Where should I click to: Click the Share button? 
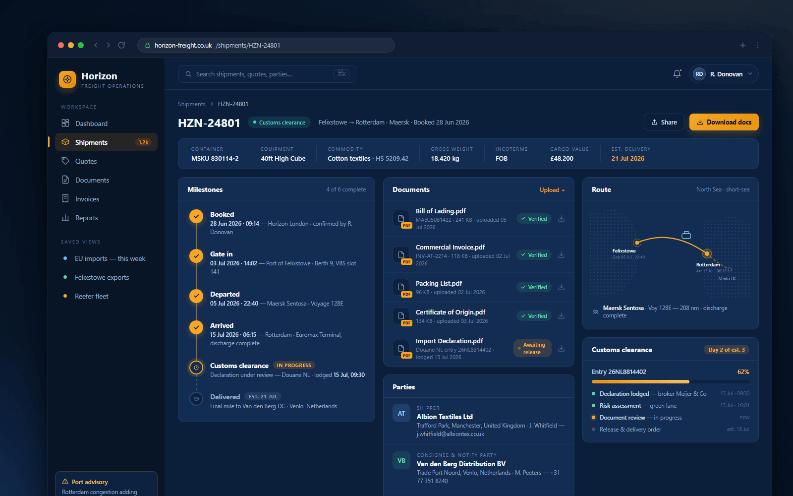coord(664,122)
